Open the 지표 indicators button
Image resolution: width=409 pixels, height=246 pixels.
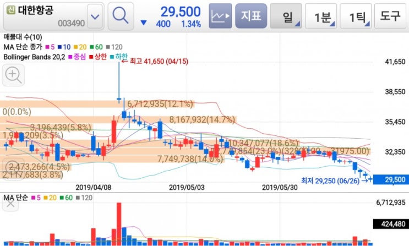coord(251,16)
